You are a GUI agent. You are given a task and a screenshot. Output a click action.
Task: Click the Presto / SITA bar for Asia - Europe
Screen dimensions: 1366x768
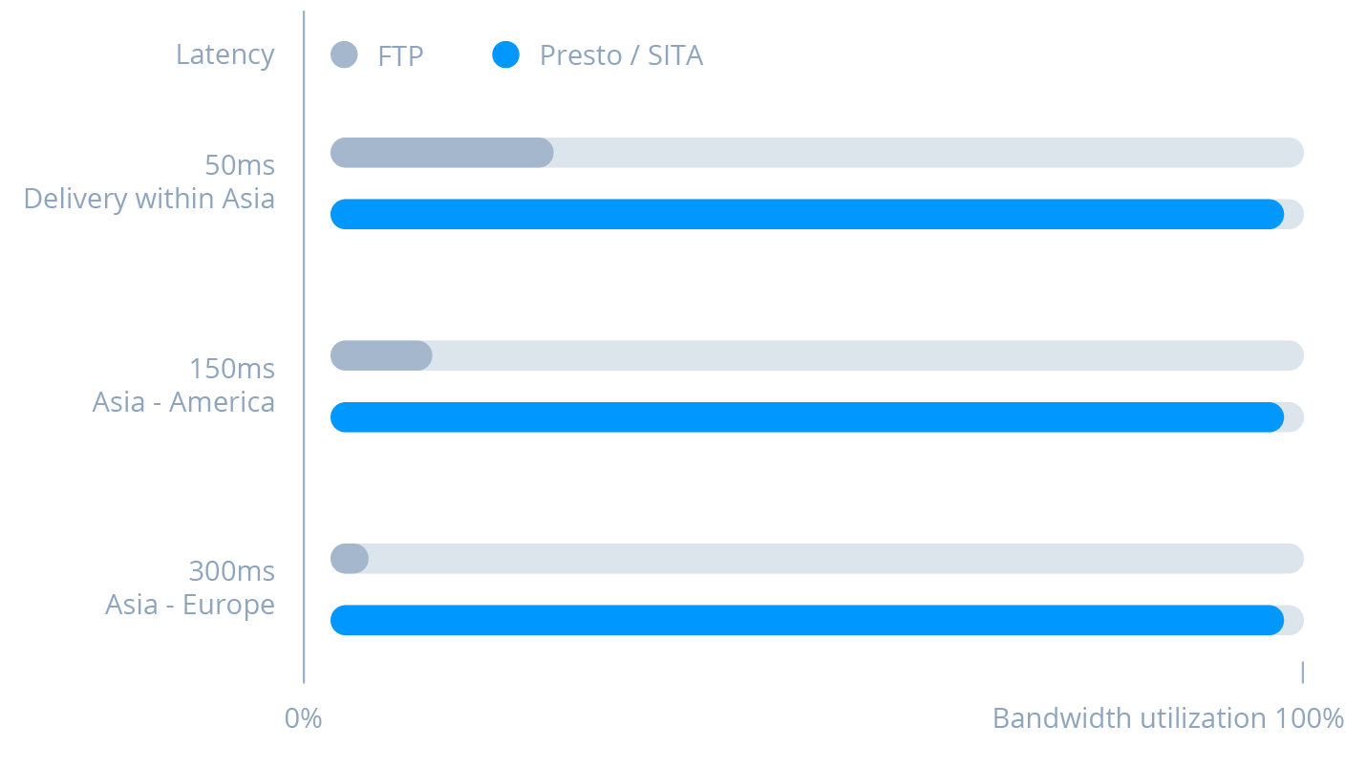pos(807,620)
